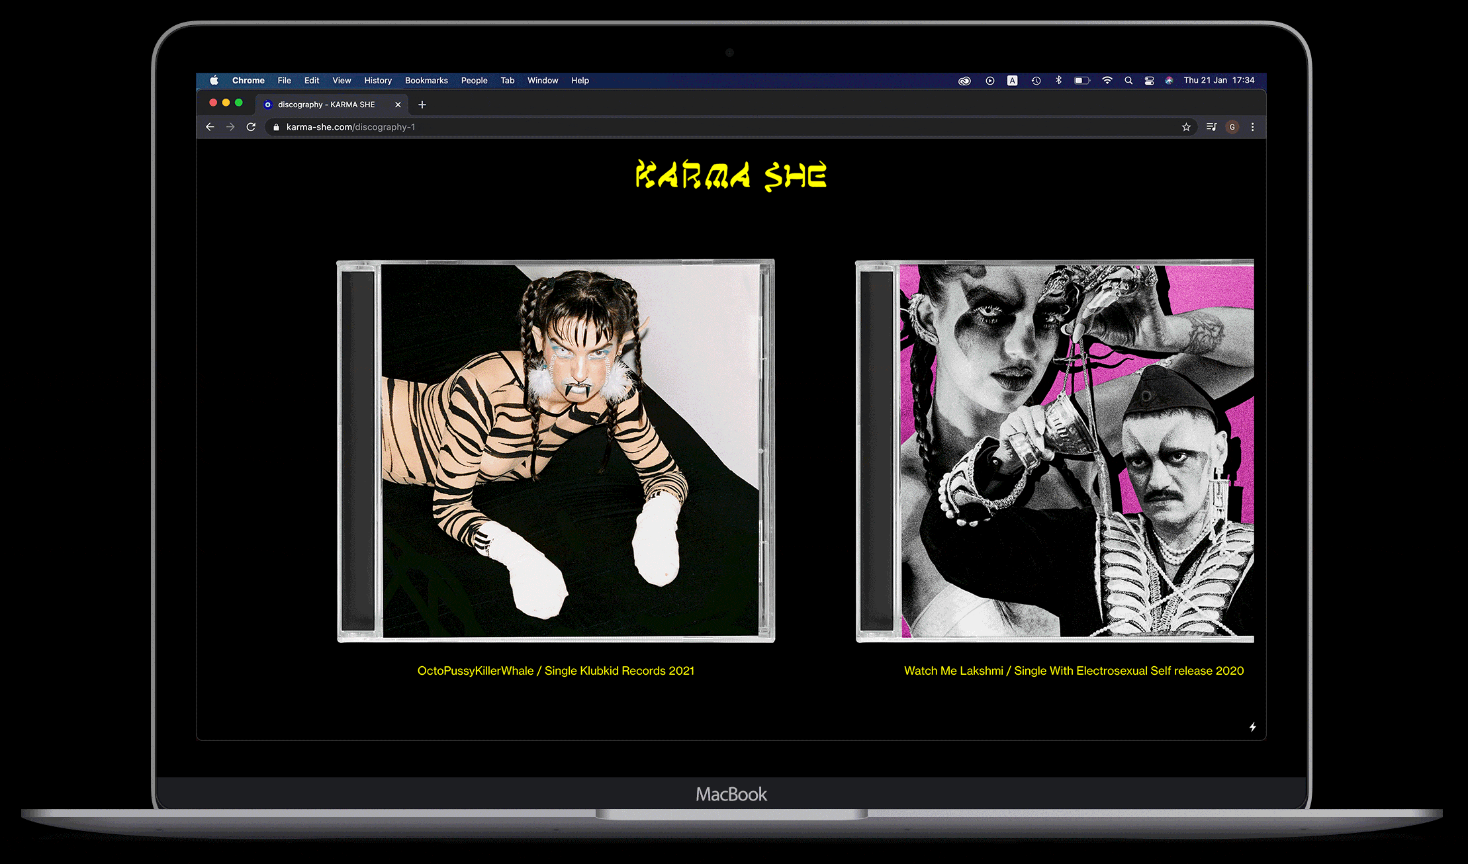
Task: Open Bluetooth status menu
Action: coord(1058,81)
